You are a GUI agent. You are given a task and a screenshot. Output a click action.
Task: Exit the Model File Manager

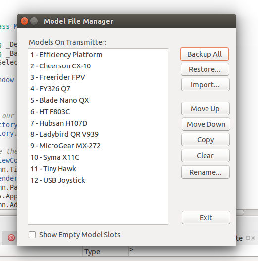(206, 218)
